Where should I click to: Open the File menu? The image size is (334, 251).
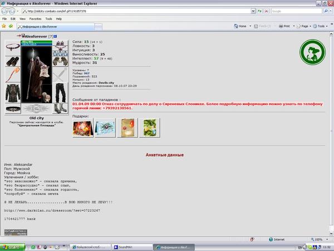[4, 19]
